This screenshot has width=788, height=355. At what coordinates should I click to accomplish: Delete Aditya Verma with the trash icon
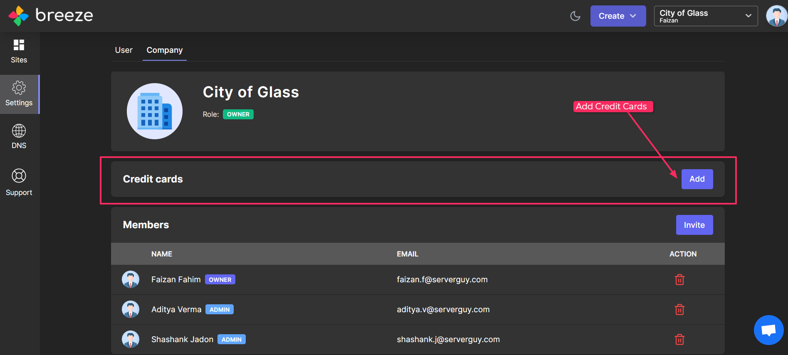click(x=679, y=310)
